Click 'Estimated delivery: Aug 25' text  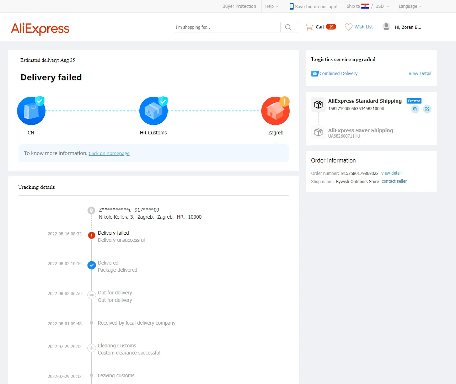pos(48,60)
